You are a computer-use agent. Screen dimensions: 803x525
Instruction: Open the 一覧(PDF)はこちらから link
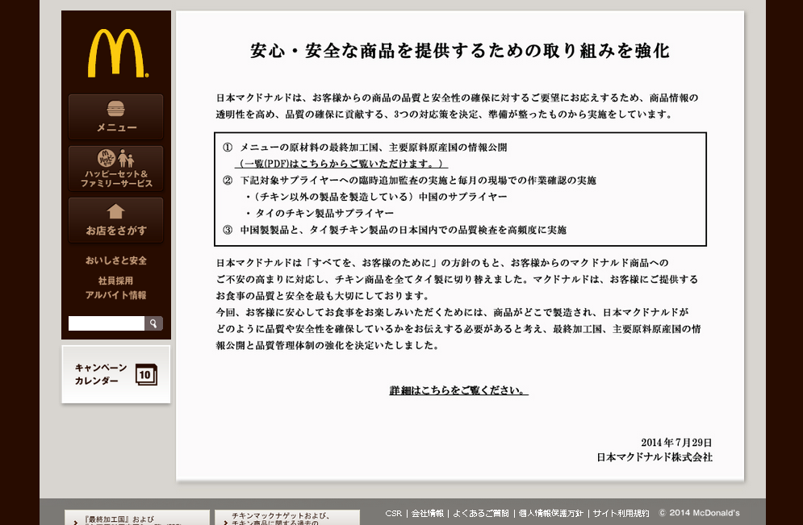coord(341,164)
